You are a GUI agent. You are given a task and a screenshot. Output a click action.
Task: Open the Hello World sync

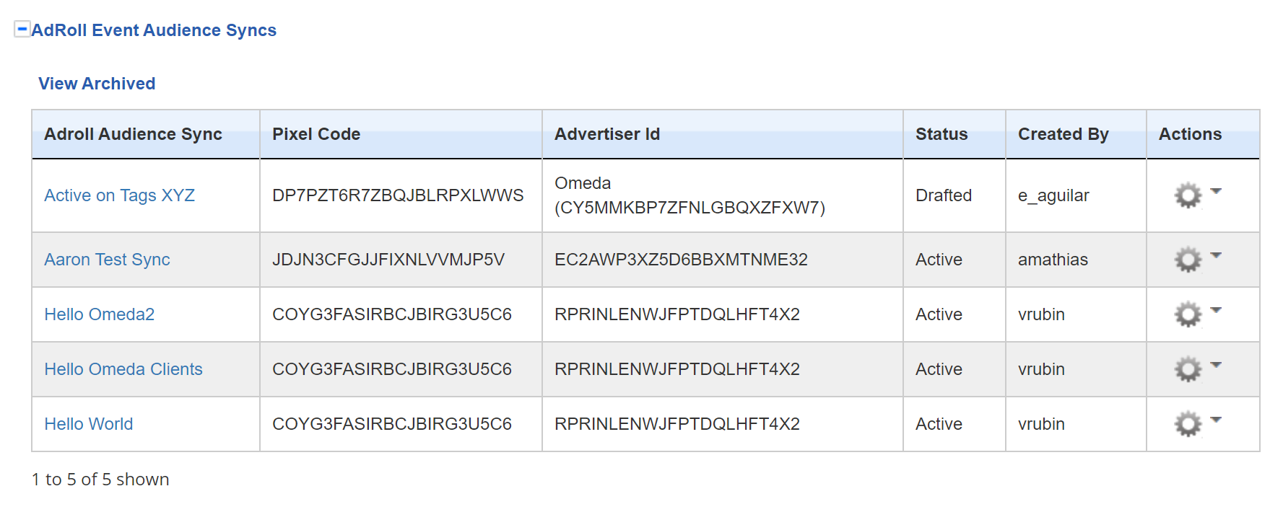point(88,424)
